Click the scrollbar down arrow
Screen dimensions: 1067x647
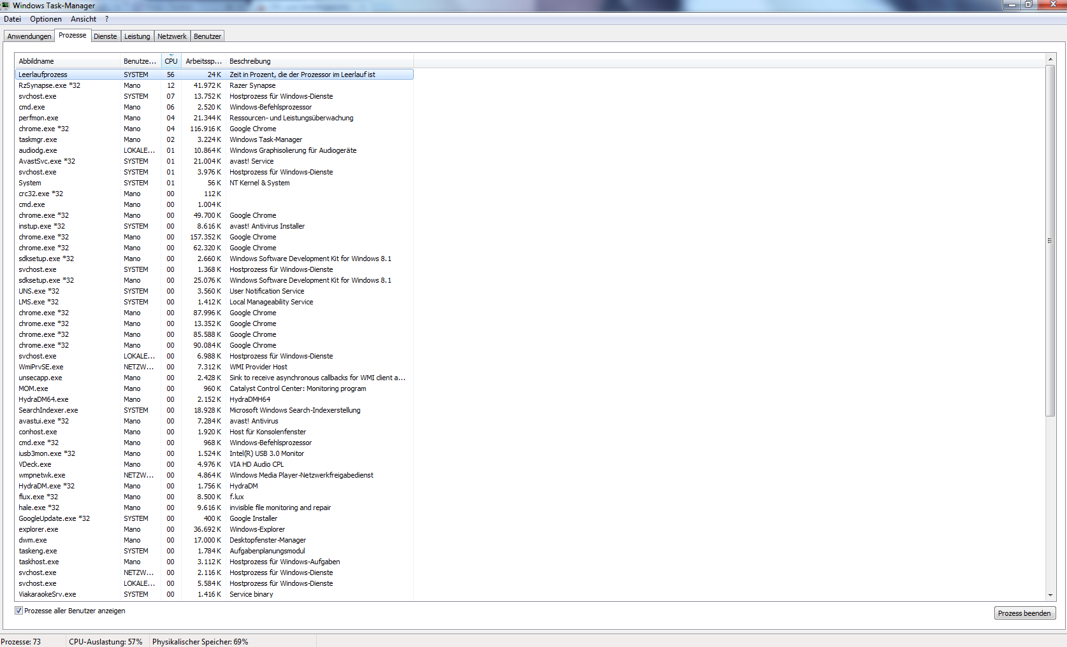(1050, 595)
